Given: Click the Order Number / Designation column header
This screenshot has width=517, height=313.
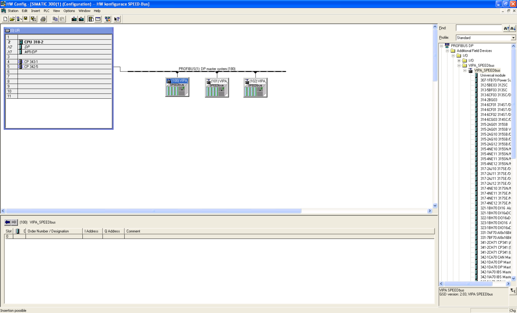Looking at the screenshot, I should pyautogui.click(x=54, y=231).
